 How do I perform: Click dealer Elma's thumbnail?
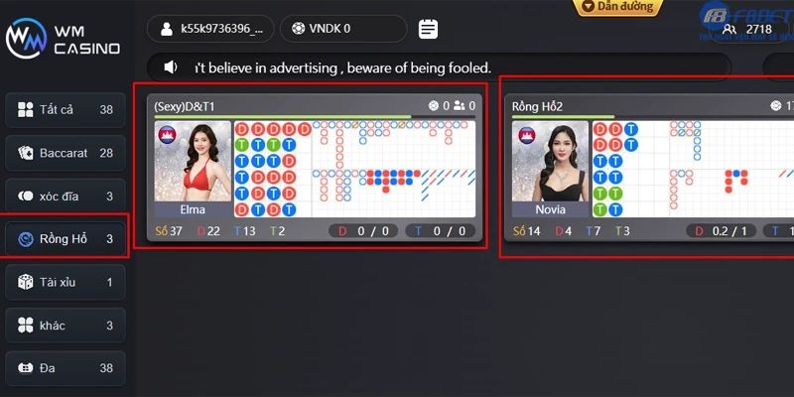pyautogui.click(x=193, y=169)
